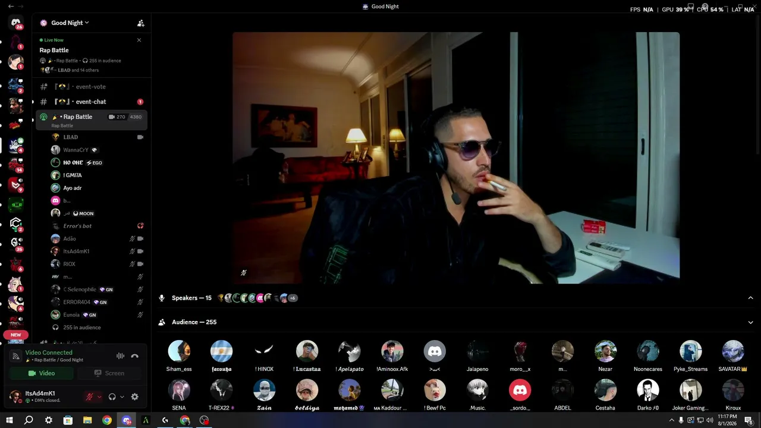The image size is (761, 428).
Task: Open Windows notification center icon
Action: (749, 420)
